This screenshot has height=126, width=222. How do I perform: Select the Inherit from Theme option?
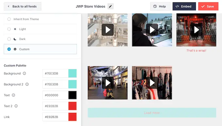point(40,19)
